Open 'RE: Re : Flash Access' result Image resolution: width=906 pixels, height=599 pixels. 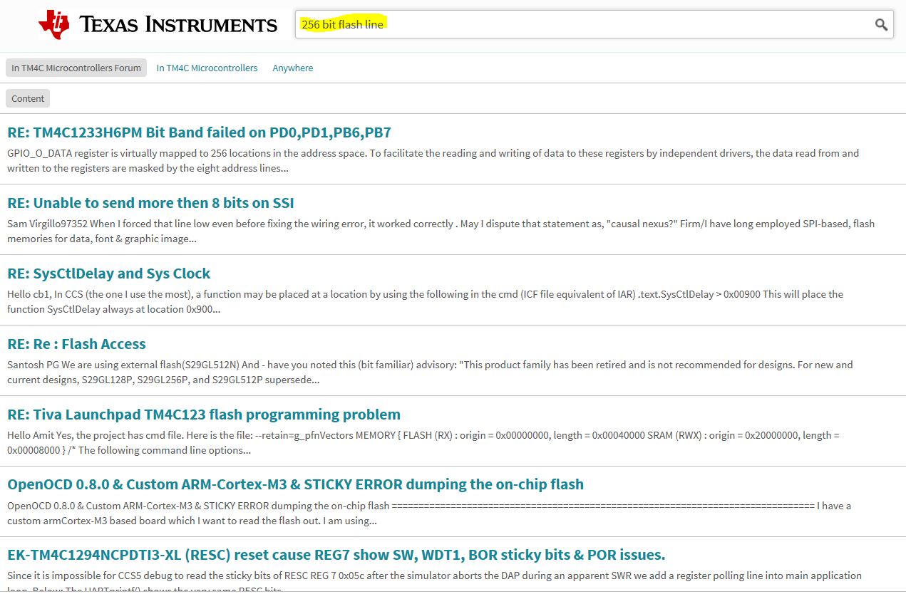(76, 344)
